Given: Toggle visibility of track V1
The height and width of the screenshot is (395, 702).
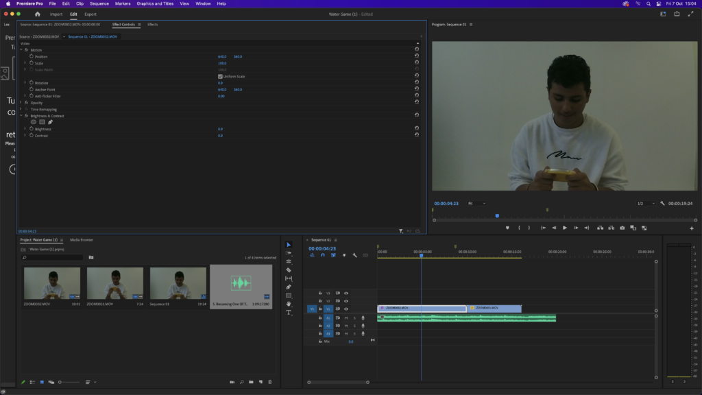Looking at the screenshot, I should pyautogui.click(x=346, y=309).
